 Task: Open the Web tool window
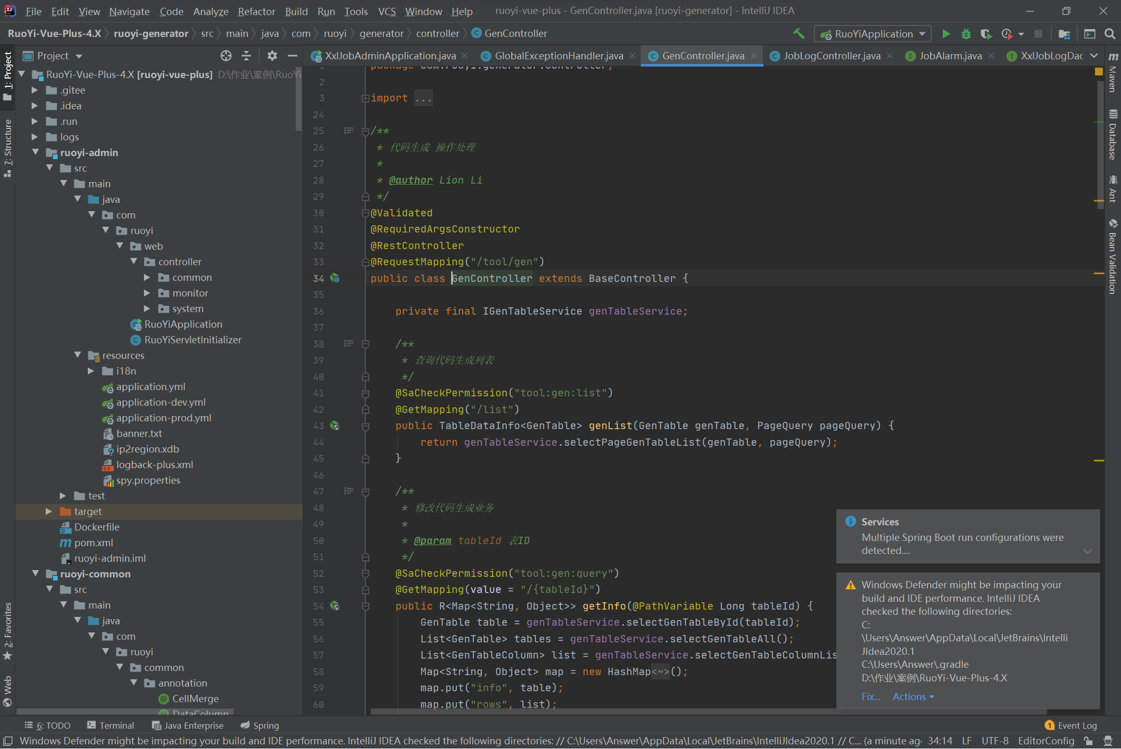8,691
